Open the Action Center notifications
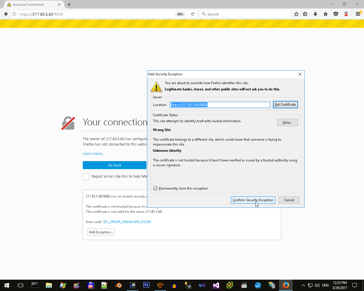 tap(355, 285)
